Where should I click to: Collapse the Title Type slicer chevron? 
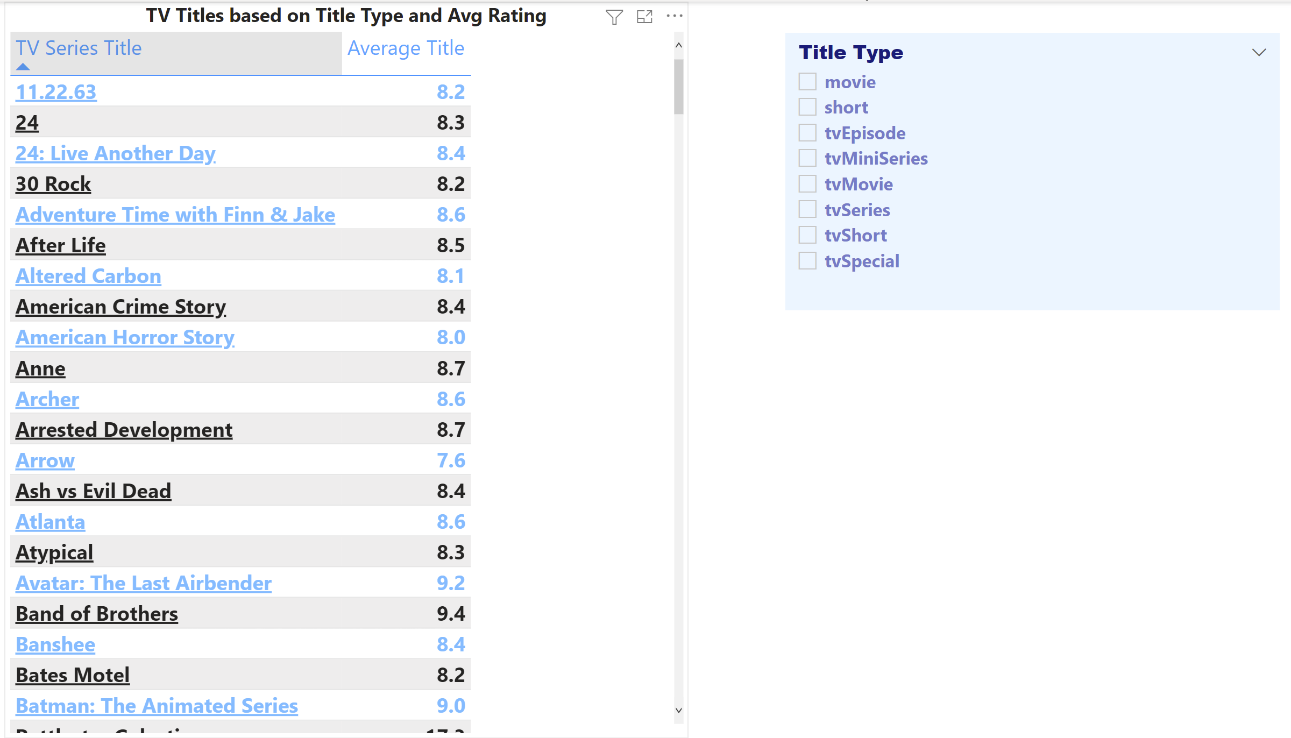[1259, 52]
